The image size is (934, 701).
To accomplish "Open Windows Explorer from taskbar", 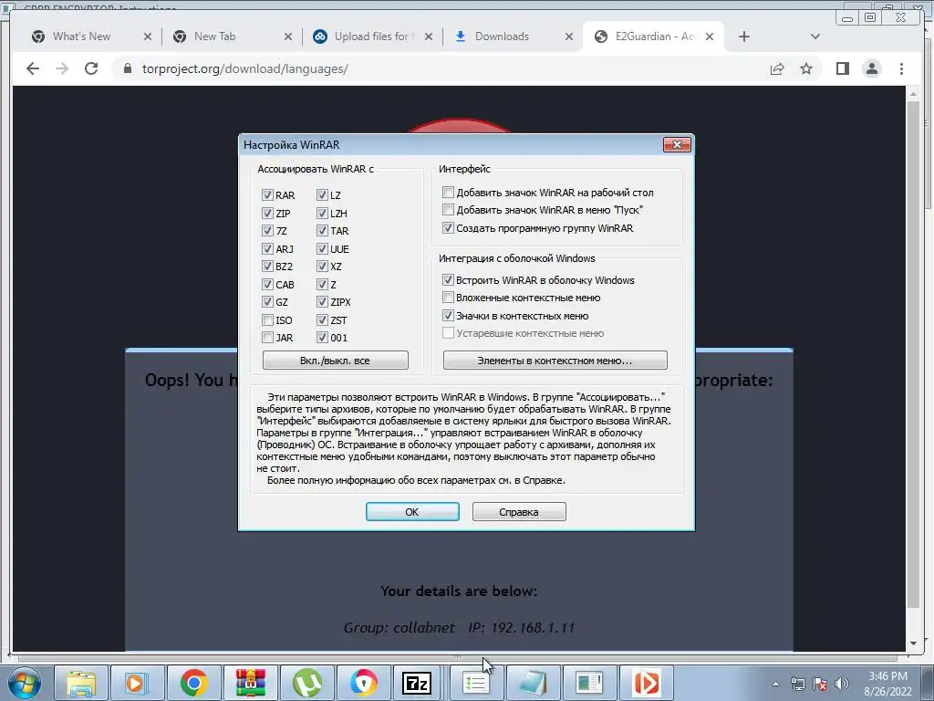I will point(81,683).
